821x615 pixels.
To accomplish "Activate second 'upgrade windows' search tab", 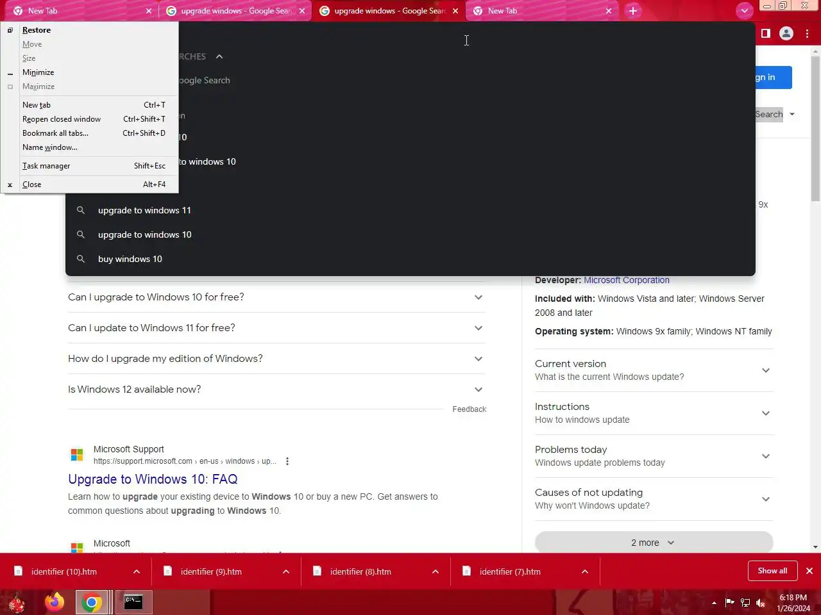I will pos(389,11).
